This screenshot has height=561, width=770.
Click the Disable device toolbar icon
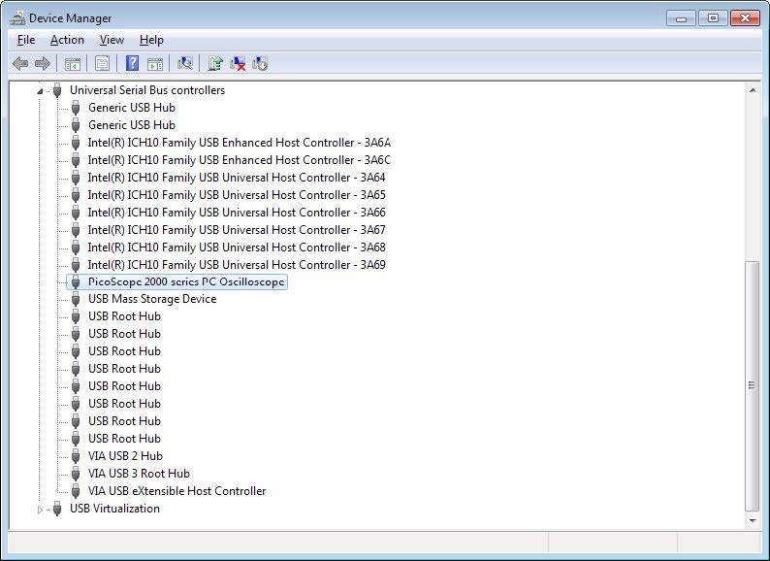[260, 64]
